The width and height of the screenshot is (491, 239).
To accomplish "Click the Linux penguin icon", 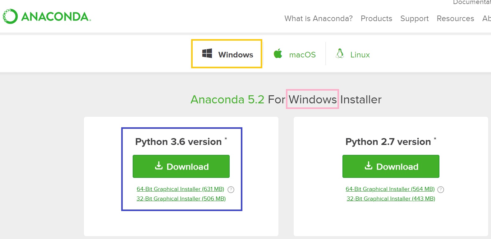I will coord(340,53).
